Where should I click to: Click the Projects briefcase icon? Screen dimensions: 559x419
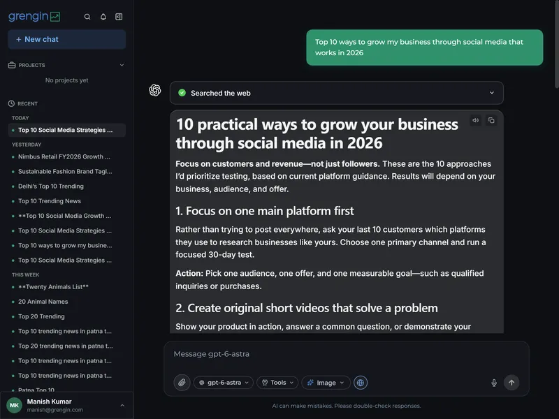pyautogui.click(x=12, y=65)
